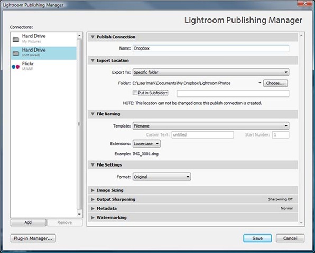The image size is (315, 253).
Task: Click the Flickr two-dot logo icon
Action: [16, 67]
